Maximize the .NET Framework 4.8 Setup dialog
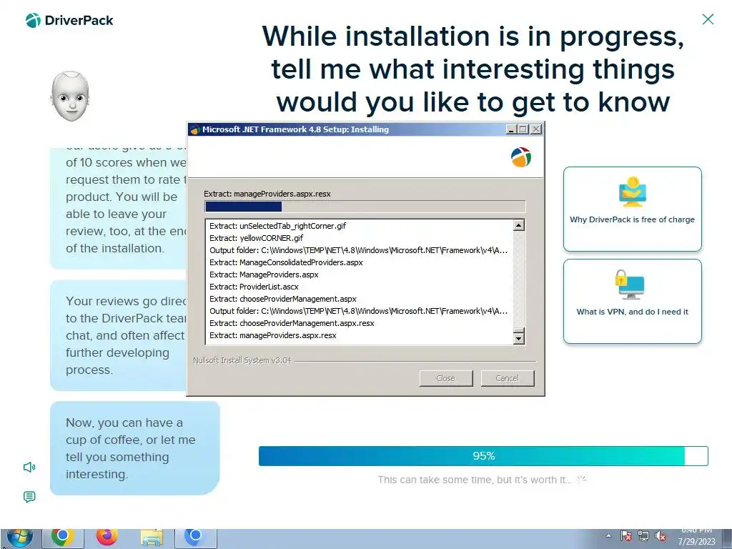732x549 pixels. 523,129
